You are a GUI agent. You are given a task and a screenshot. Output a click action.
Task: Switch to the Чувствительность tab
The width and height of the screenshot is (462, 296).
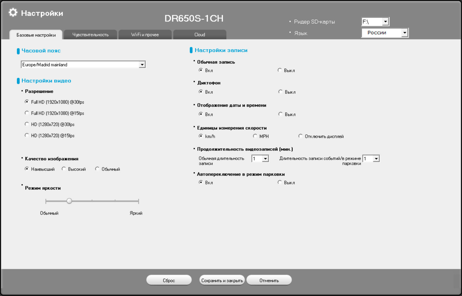click(91, 35)
